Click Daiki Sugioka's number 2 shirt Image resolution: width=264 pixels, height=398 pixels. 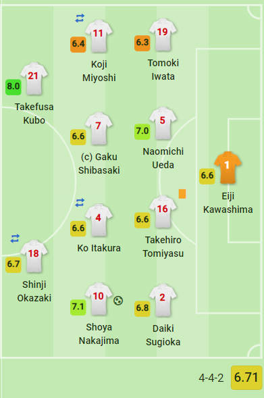163,300
